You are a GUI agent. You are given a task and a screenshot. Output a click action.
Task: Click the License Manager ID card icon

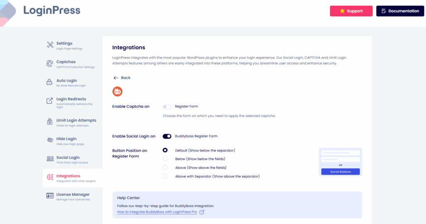pos(50,196)
